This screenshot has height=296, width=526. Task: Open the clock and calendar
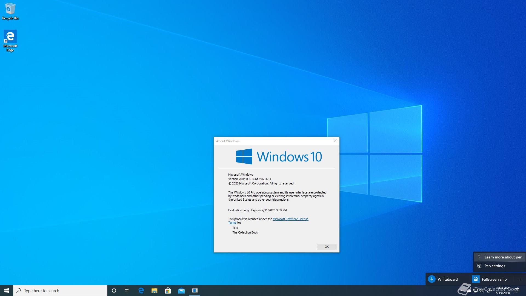tap(503, 291)
